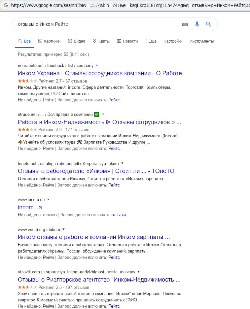Click 'Рейтс' must-include link under otrude result
This screenshot has height=309, width=250.
(114, 148)
